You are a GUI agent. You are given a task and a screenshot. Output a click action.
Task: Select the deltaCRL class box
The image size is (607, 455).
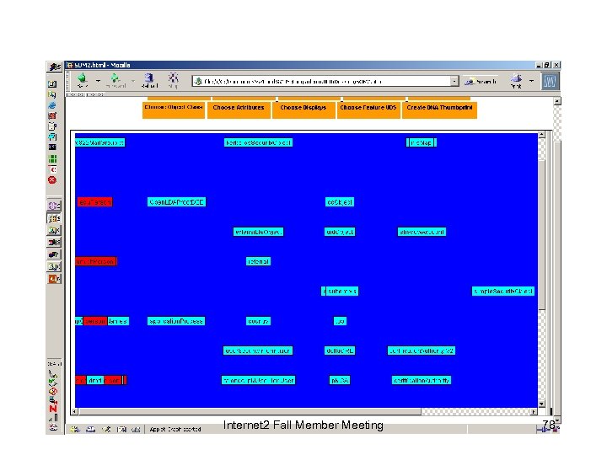340,351
